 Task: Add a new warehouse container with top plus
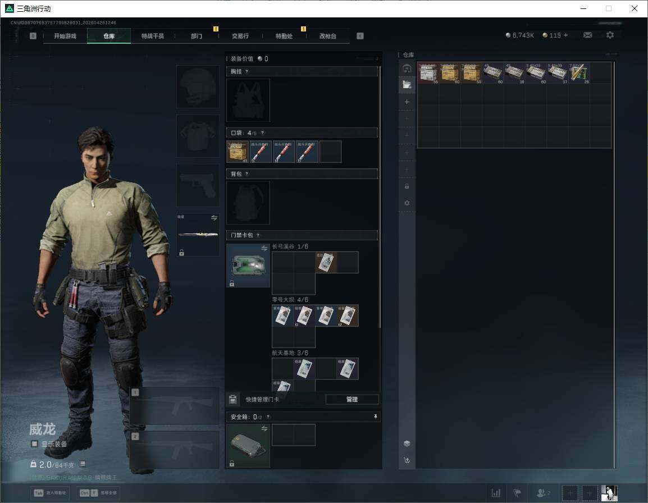click(x=407, y=102)
